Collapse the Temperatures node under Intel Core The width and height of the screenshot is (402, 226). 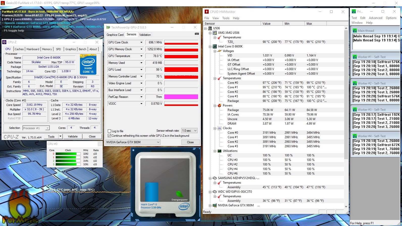215,78
